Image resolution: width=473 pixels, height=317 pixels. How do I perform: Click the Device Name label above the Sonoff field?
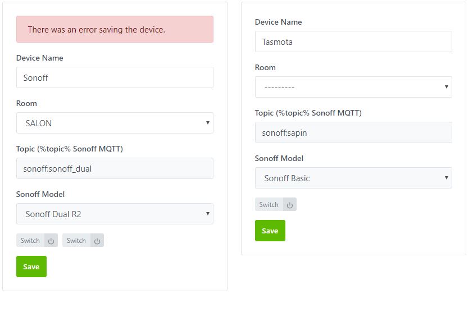point(39,58)
